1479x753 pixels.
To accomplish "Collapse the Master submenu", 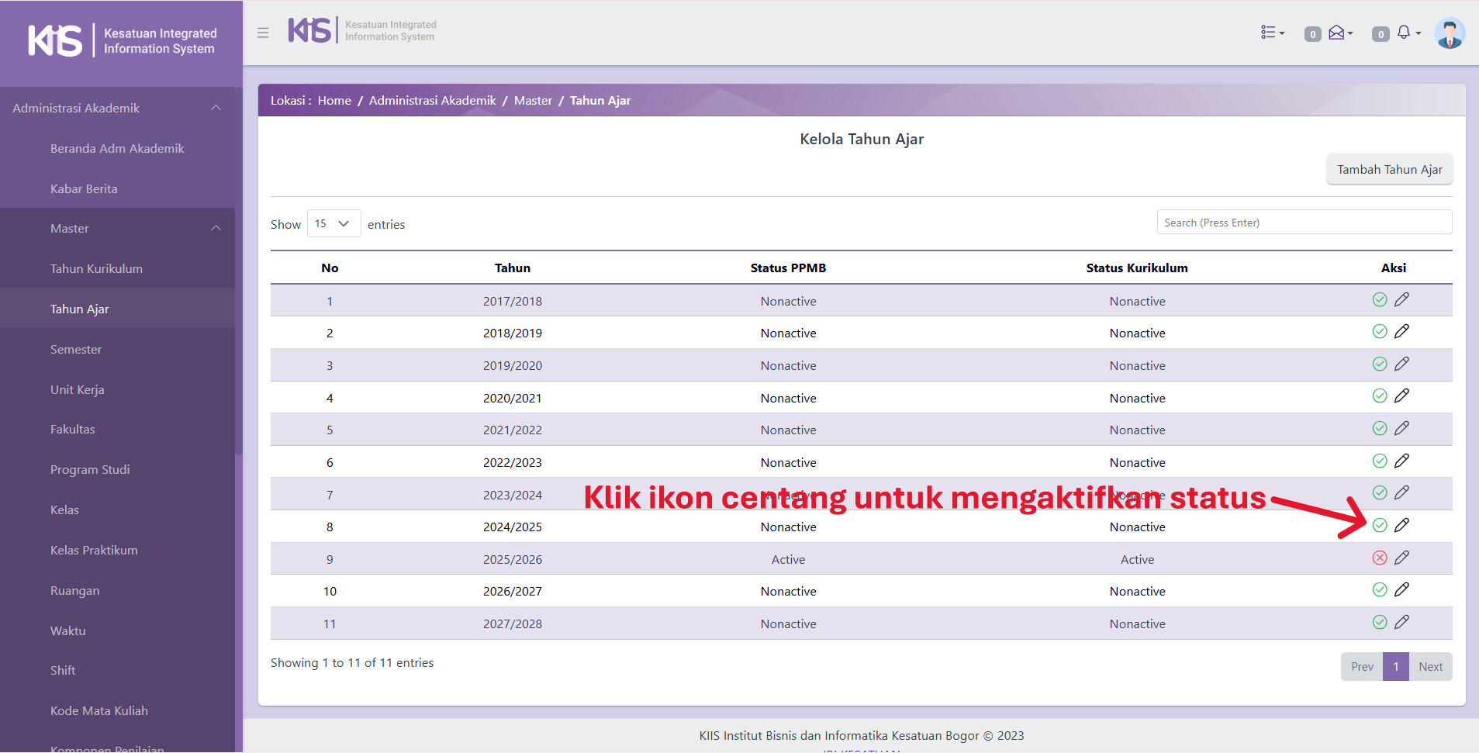I will click(x=216, y=228).
